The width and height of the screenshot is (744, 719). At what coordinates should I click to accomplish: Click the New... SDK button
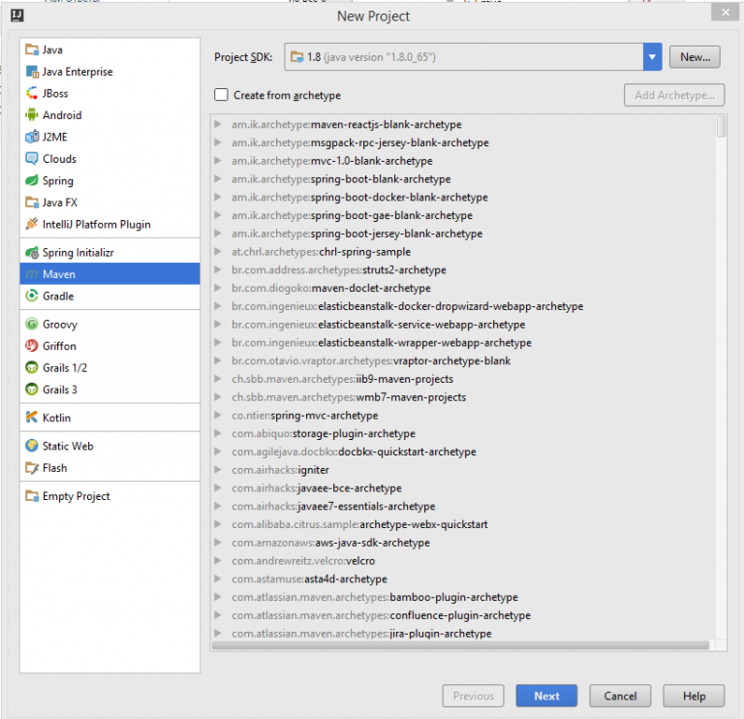695,57
